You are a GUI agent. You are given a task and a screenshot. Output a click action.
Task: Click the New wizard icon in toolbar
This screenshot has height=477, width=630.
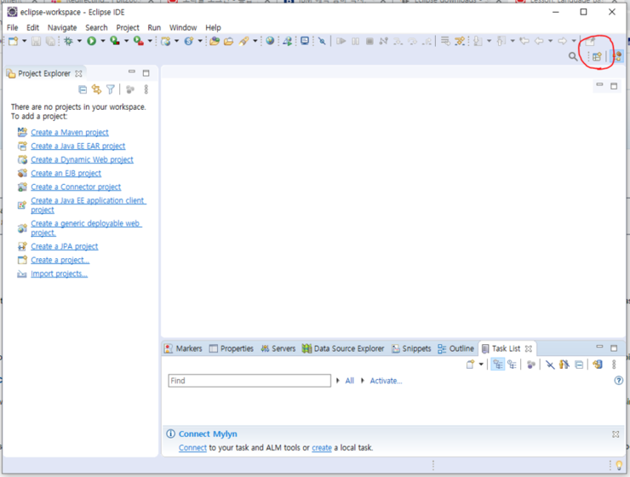[14, 41]
